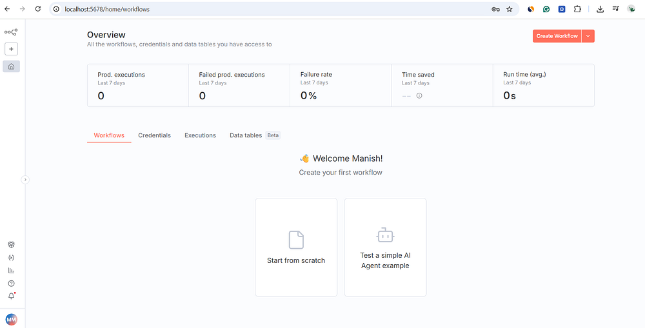Open the Variables braces icon in sidebar
This screenshot has width=645, height=328.
[11, 258]
